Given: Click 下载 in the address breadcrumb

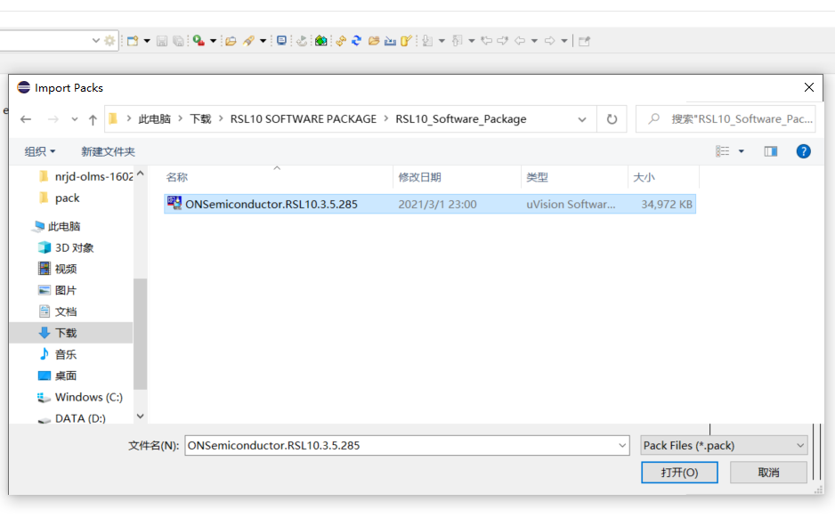Looking at the screenshot, I should pos(201,118).
